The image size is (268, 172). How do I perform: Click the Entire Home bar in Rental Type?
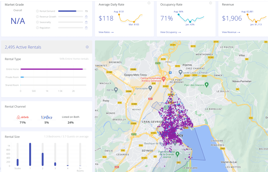[x=52, y=69]
